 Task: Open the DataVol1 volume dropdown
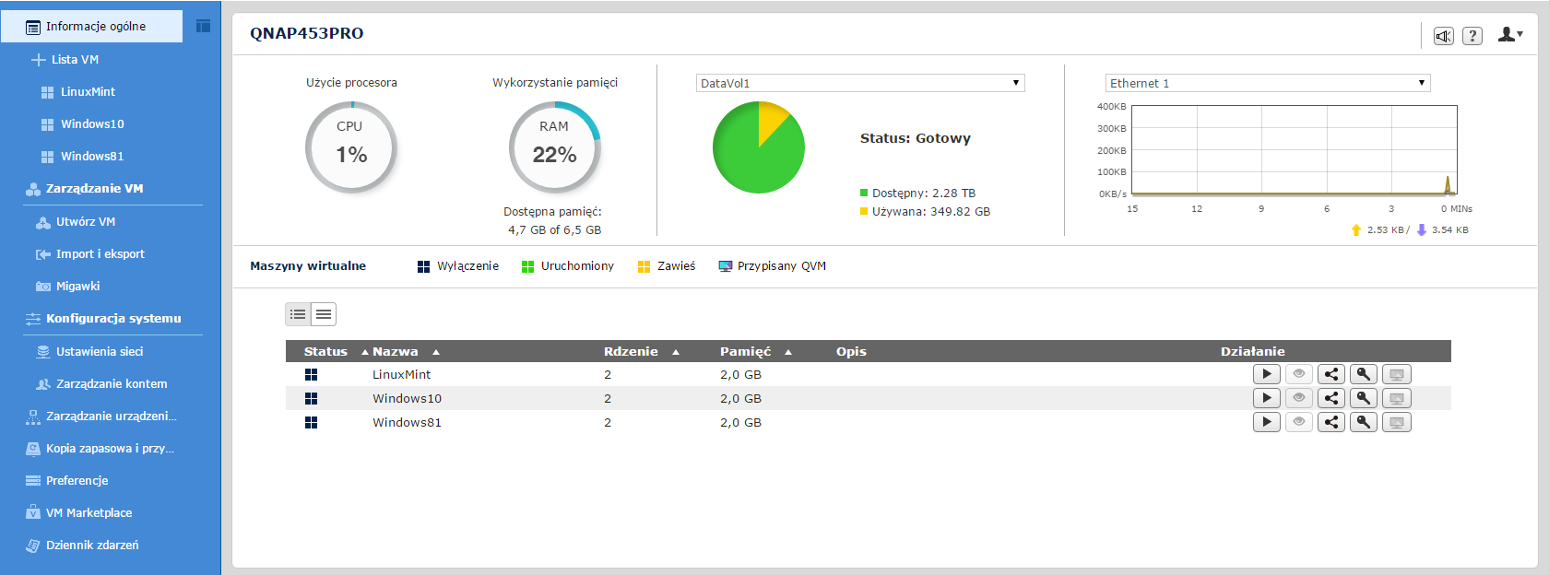coord(859,83)
